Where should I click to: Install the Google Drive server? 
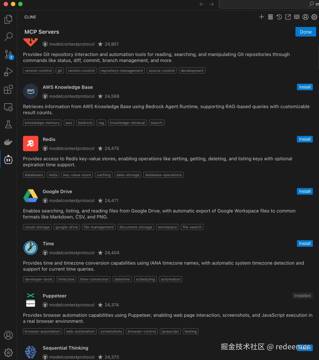305,191
